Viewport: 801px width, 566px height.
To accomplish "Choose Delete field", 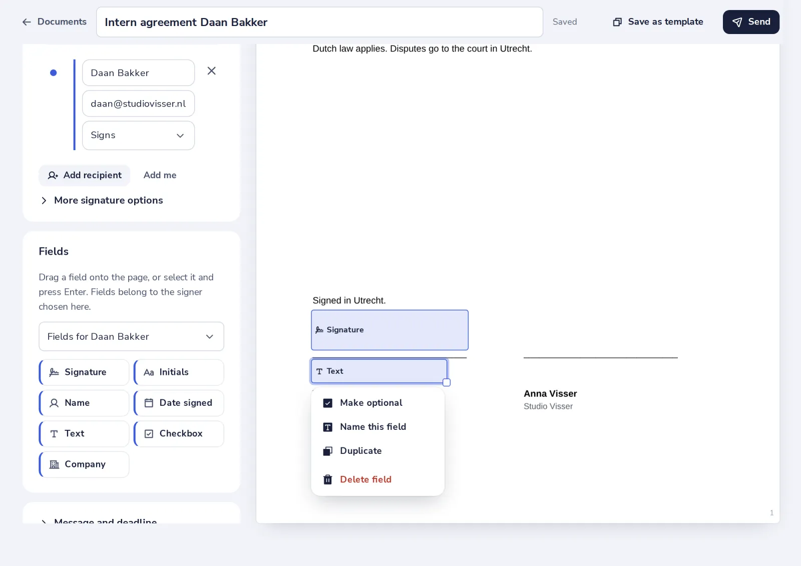I will pyautogui.click(x=377, y=479).
